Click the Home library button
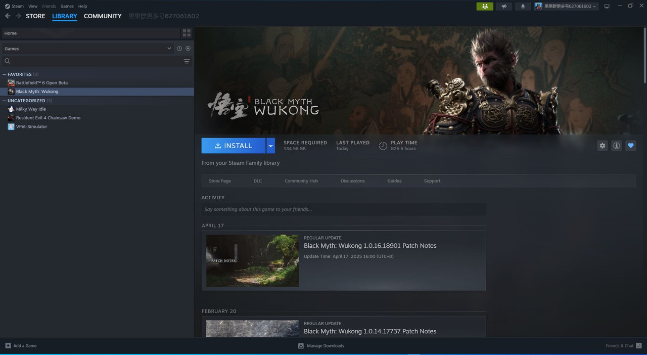Viewport: 647px width, 355px height. point(90,33)
